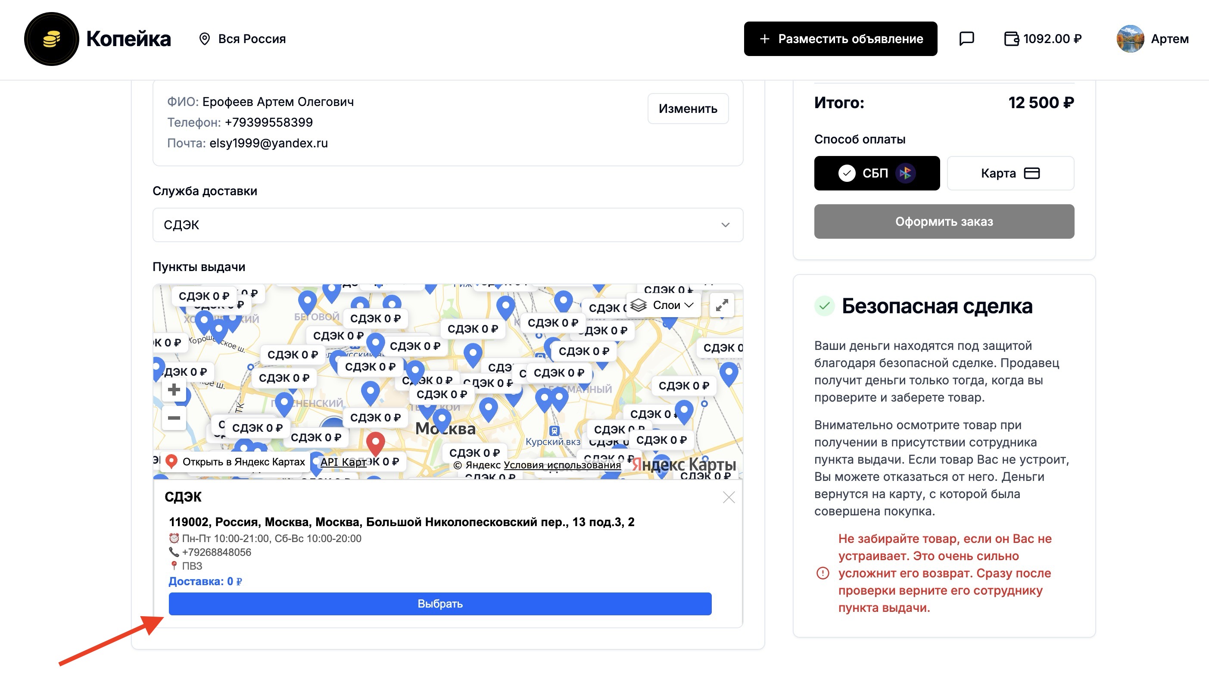Click a blue СДЭК pin near Москва label
This screenshot has width=1209, height=686.
(x=441, y=417)
